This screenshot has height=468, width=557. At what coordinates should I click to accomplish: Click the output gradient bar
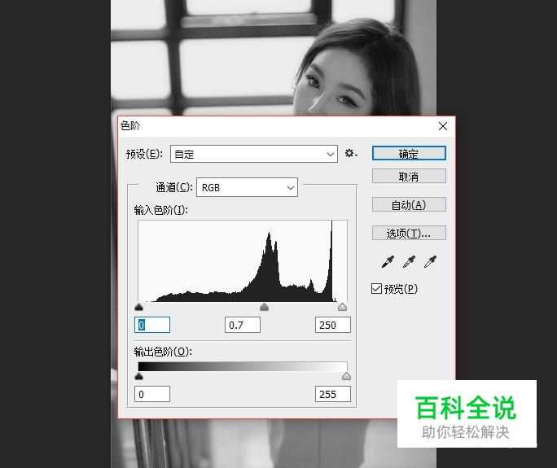[x=243, y=366]
